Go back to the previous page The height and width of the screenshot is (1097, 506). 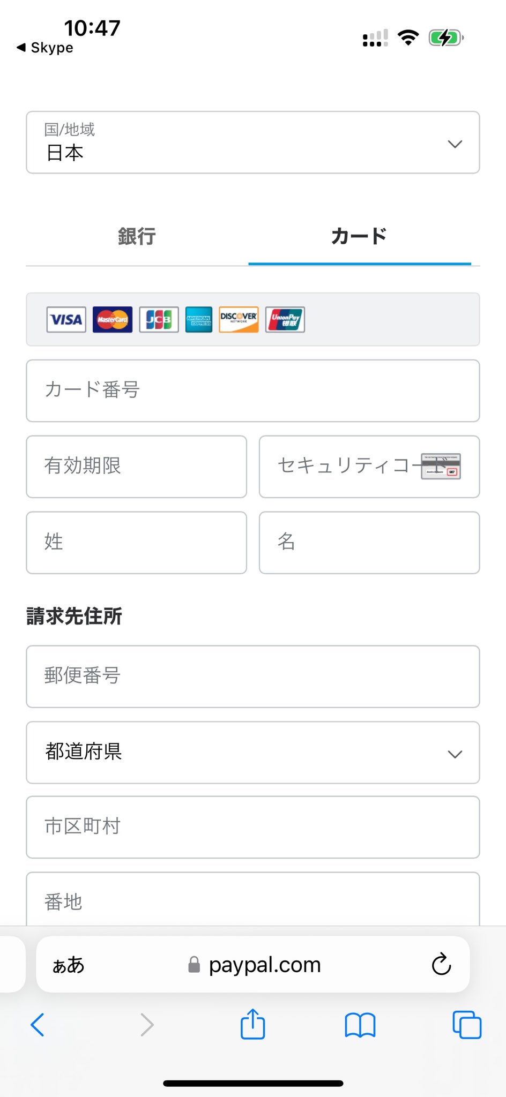pos(38,1025)
